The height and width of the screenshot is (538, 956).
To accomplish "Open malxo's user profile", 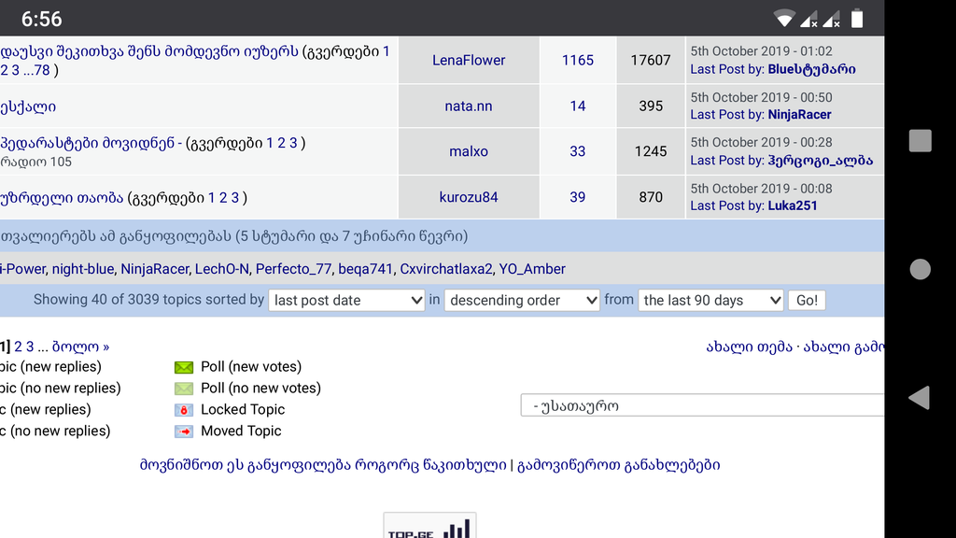I will [x=469, y=151].
